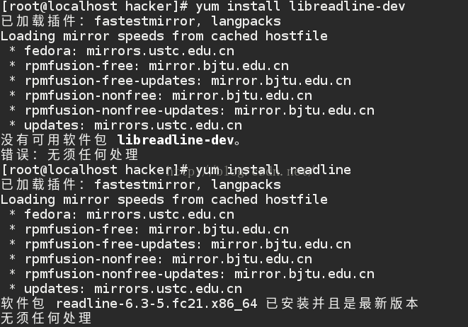
Task: Click first 'rpmfusion-nonfree-updates' mirror line
Action: pyautogui.click(x=198, y=110)
